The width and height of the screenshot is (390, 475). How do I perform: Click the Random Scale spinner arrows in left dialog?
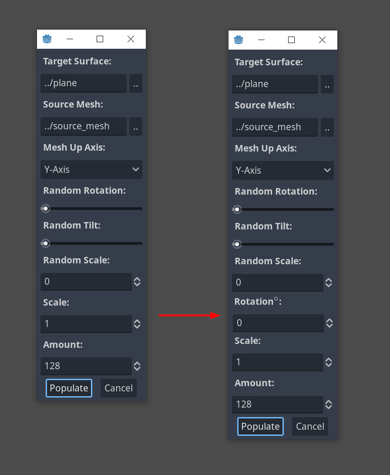tap(138, 282)
